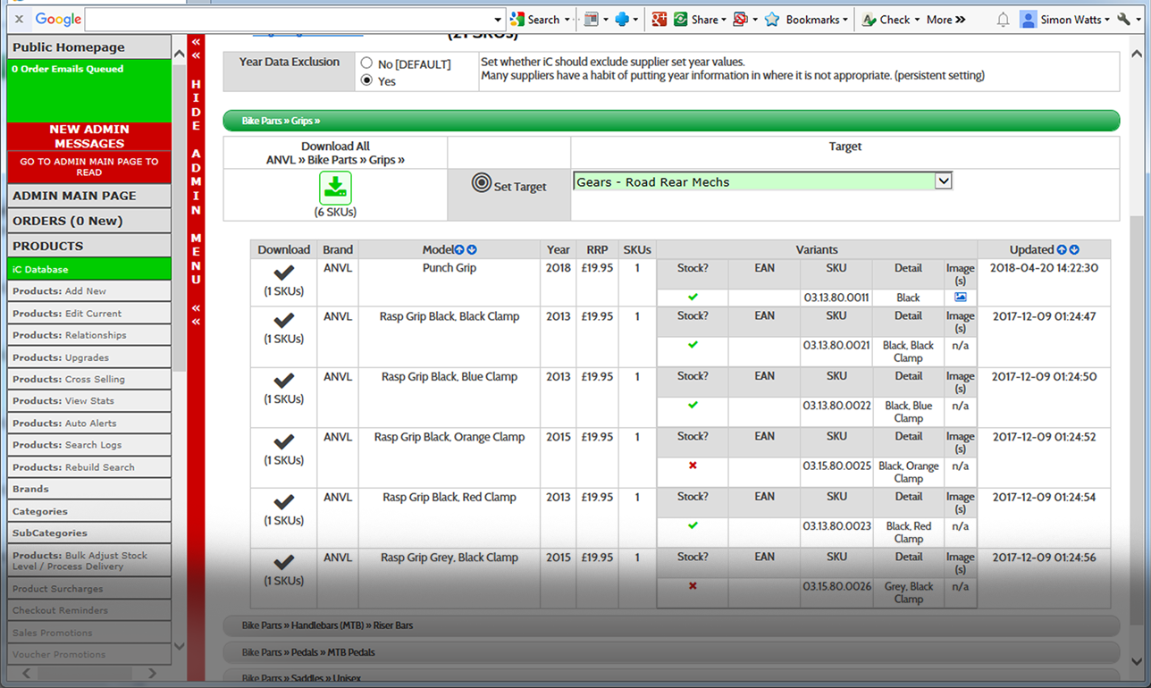1151x688 pixels.
Task: Click the notification bell icon
Action: click(x=1002, y=19)
